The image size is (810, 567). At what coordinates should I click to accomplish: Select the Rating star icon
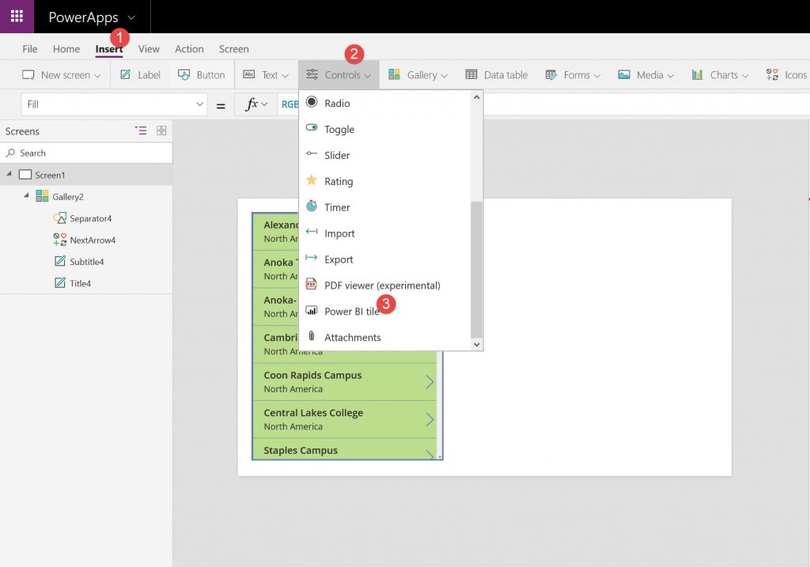pyautogui.click(x=311, y=181)
